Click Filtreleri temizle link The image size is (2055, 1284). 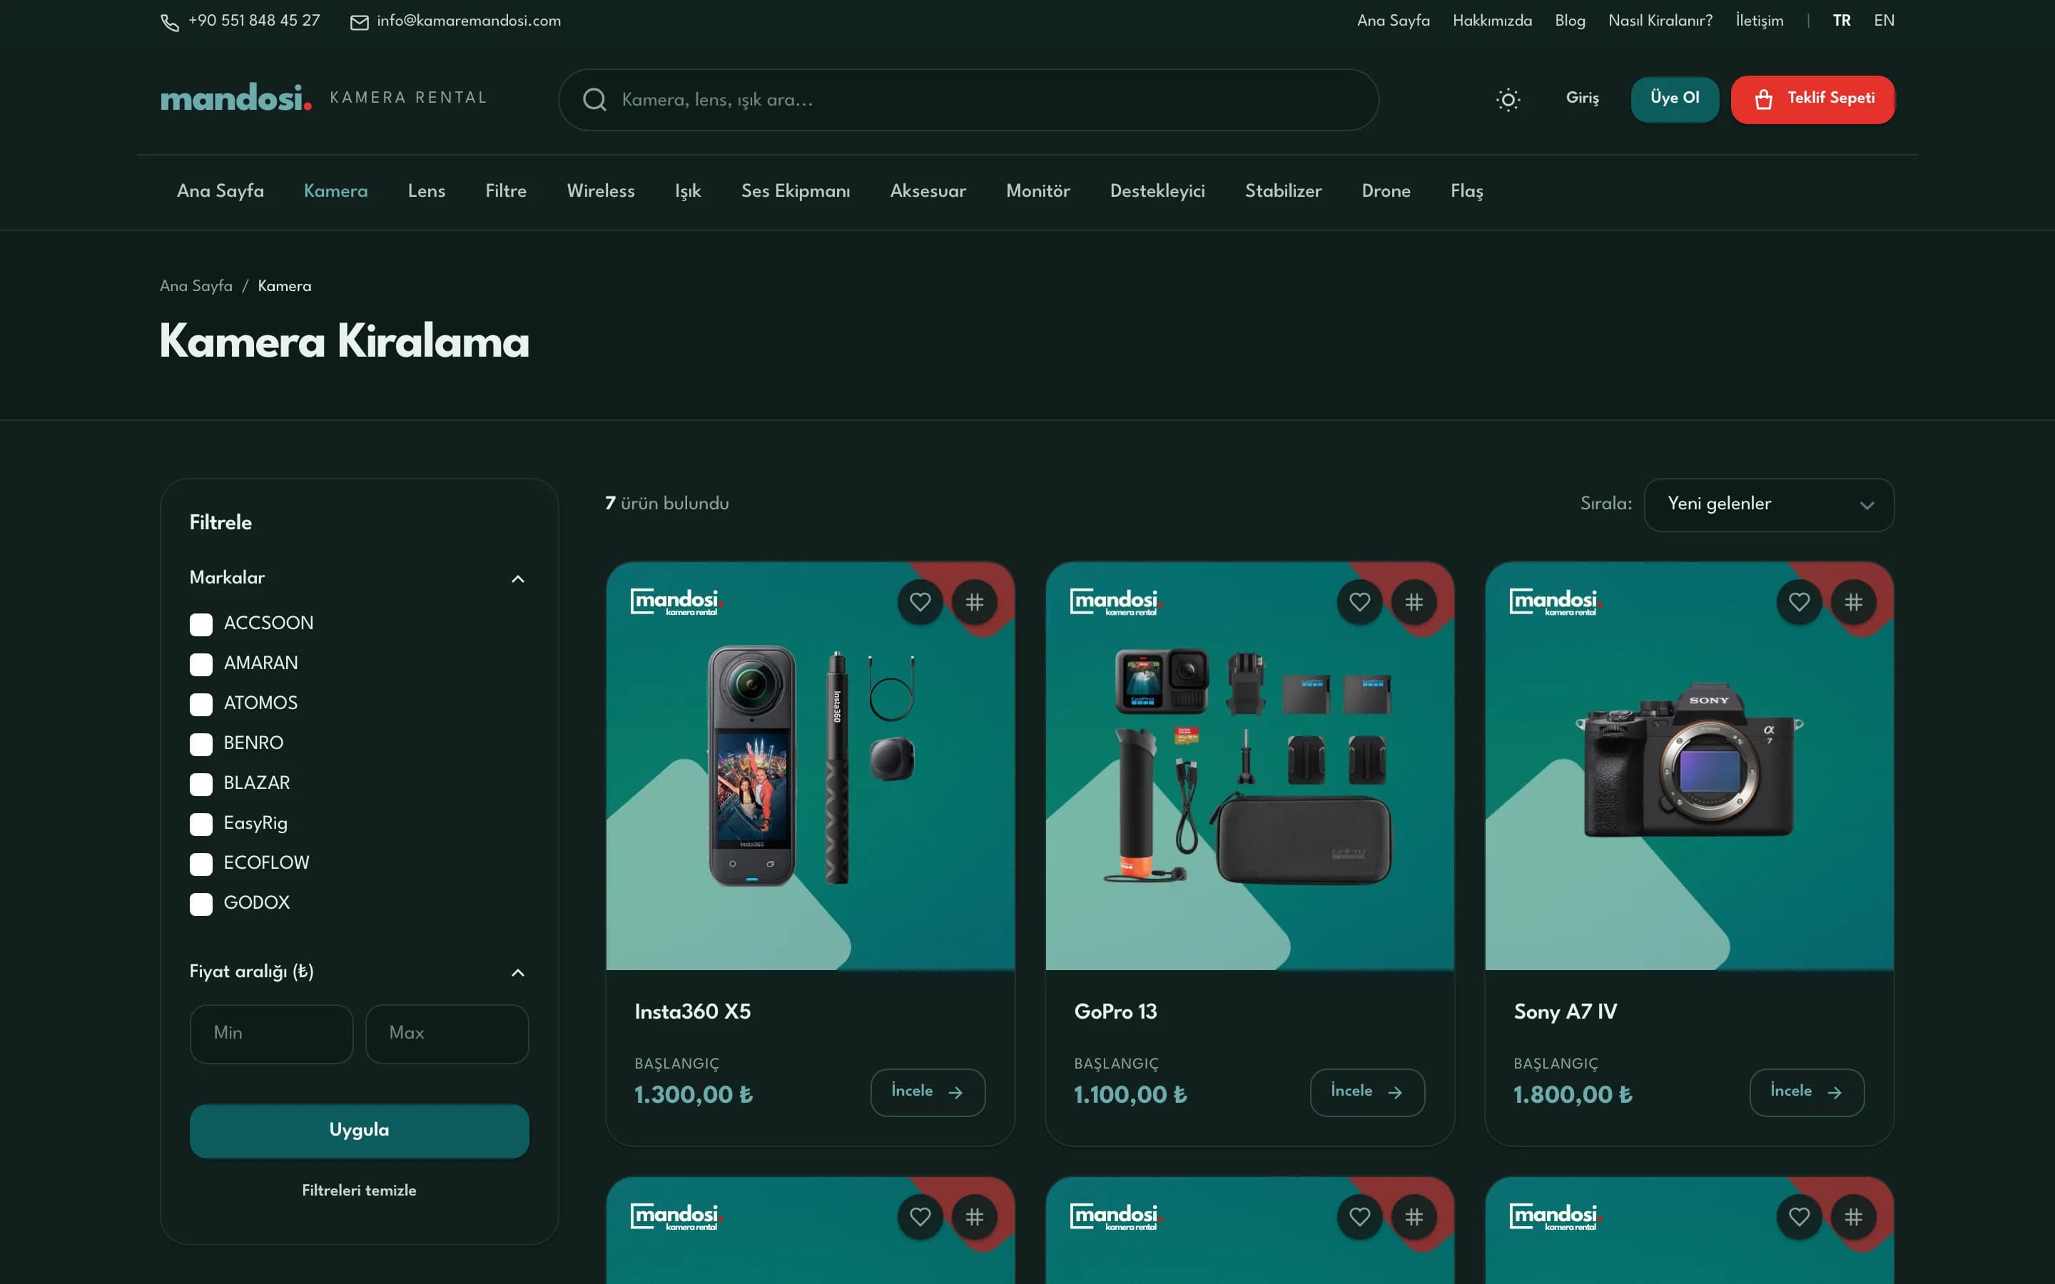[x=359, y=1191]
